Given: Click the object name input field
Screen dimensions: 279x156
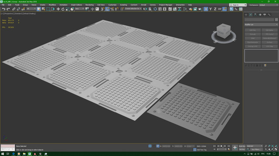Looking at the screenshot, I should coord(259,19).
